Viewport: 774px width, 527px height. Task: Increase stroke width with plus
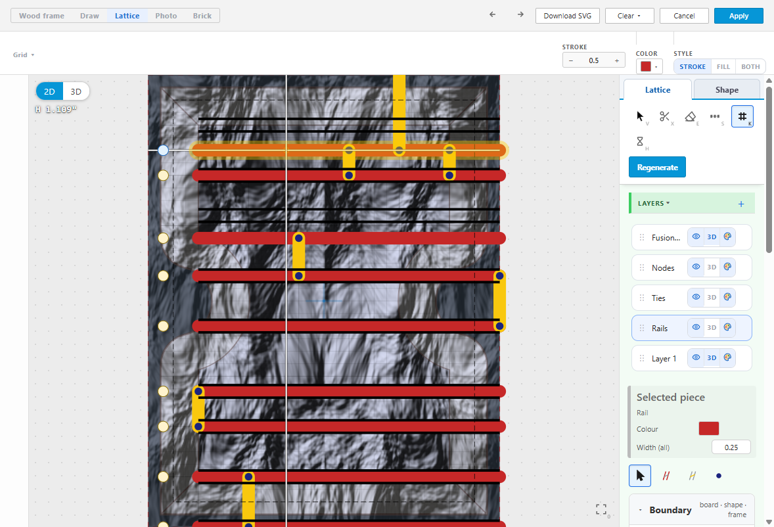tap(616, 60)
